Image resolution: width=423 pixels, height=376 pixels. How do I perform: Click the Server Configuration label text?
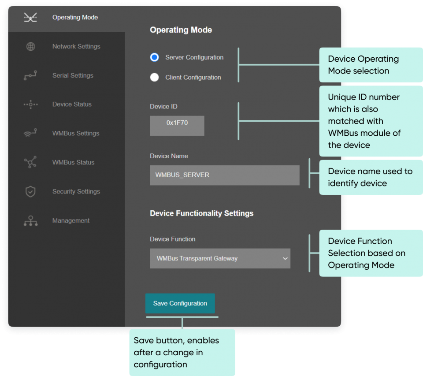(194, 57)
